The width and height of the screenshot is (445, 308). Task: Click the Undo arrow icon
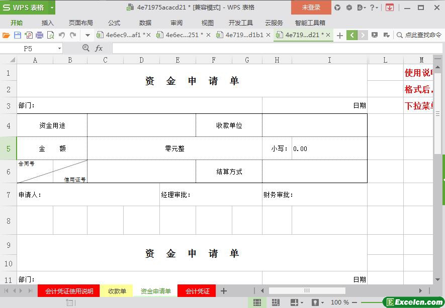point(62,35)
